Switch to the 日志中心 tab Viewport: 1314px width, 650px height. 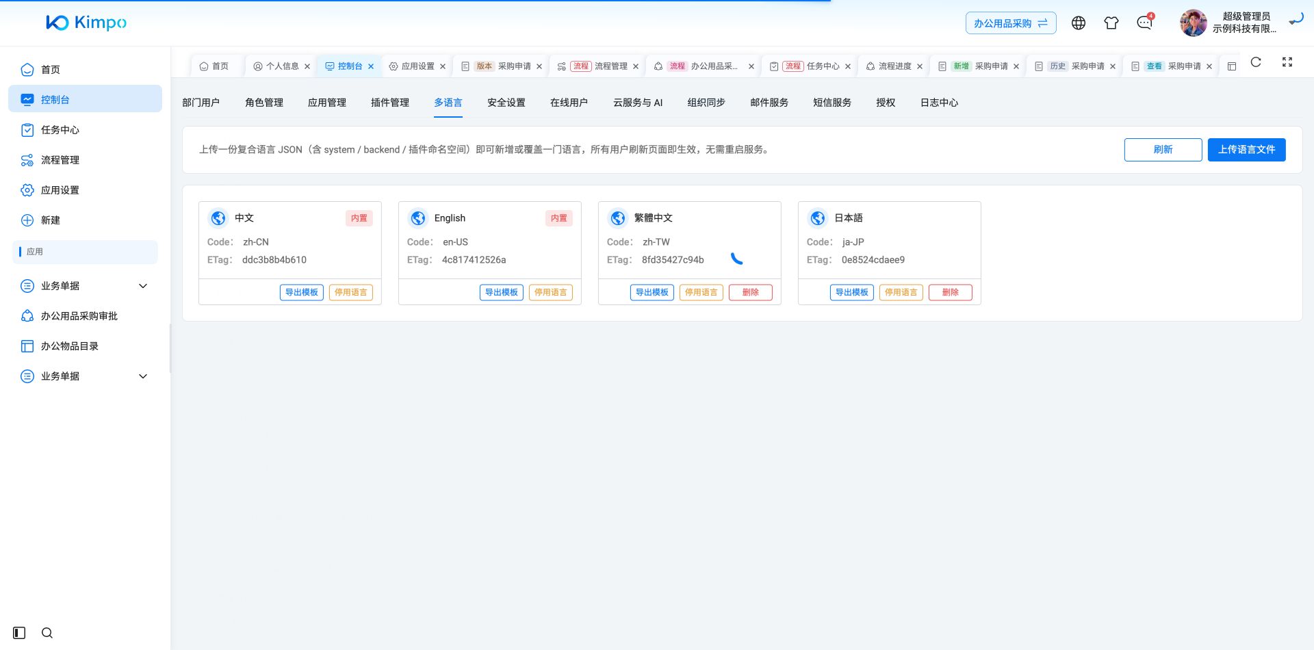click(939, 103)
